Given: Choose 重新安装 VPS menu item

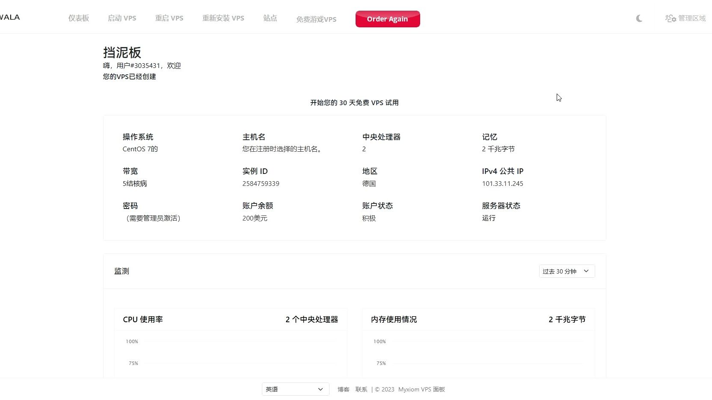Looking at the screenshot, I should coord(223,18).
